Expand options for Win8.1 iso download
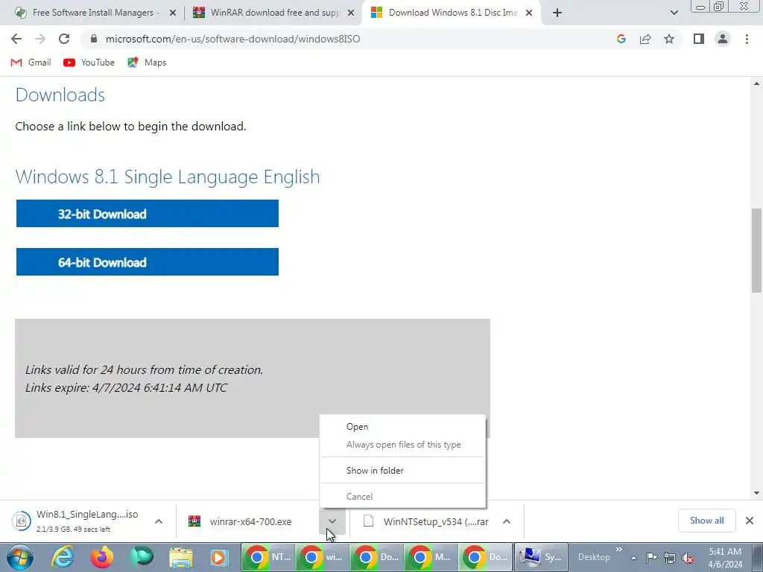Viewport: 763px width, 572px height. (159, 521)
